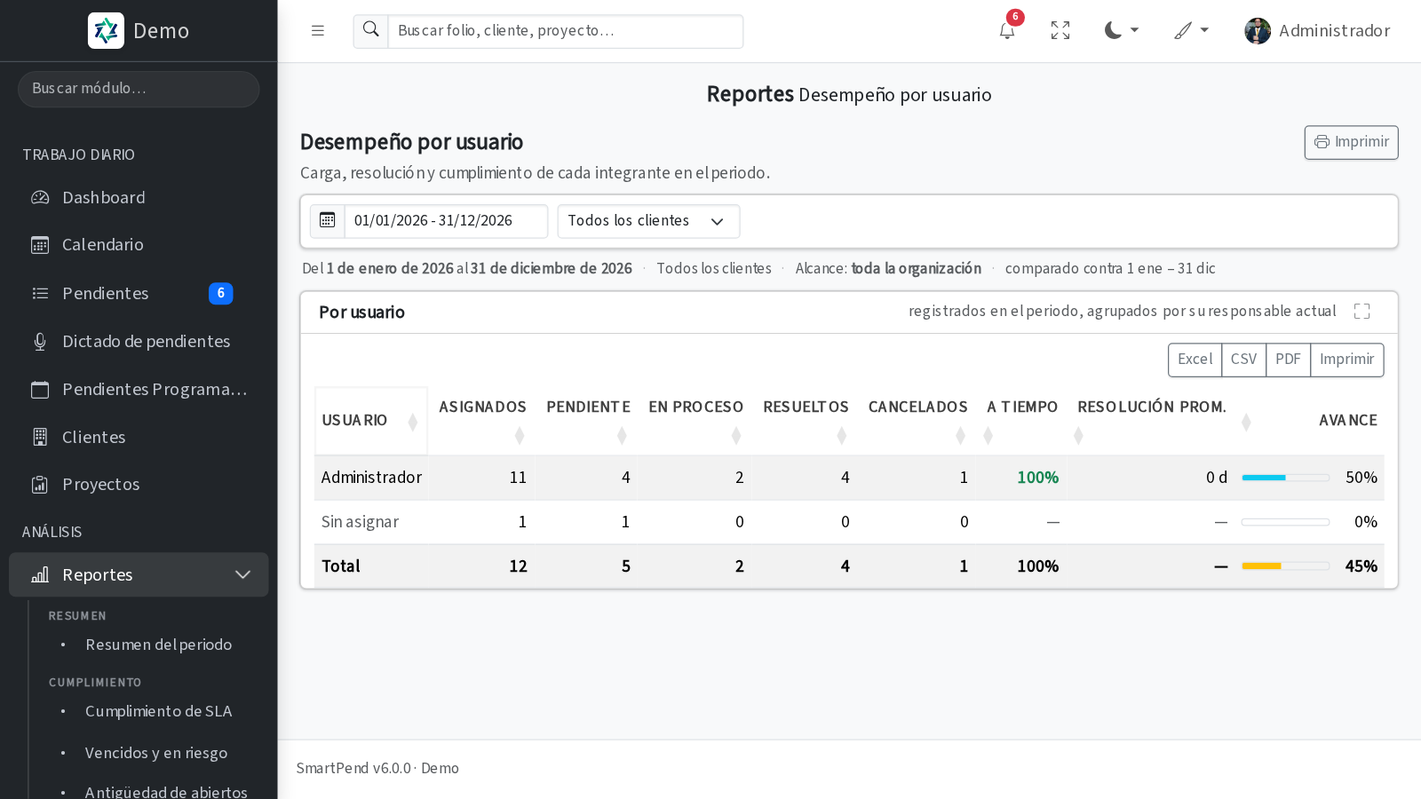Sort by RESOLUCIÓN PROM. column

pos(1152,421)
